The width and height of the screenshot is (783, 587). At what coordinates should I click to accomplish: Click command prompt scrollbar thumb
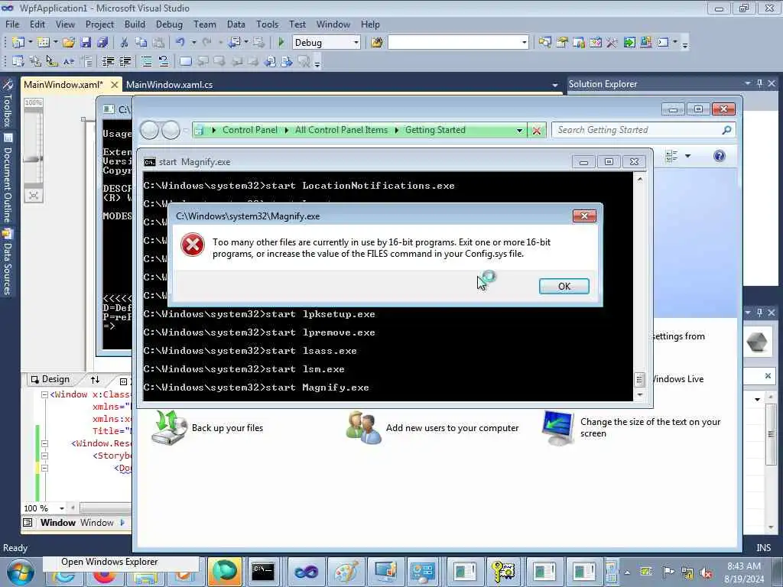(639, 379)
